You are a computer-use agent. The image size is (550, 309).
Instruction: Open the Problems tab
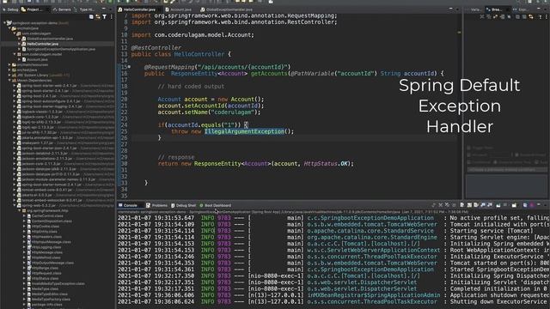pyautogui.click(x=156, y=205)
